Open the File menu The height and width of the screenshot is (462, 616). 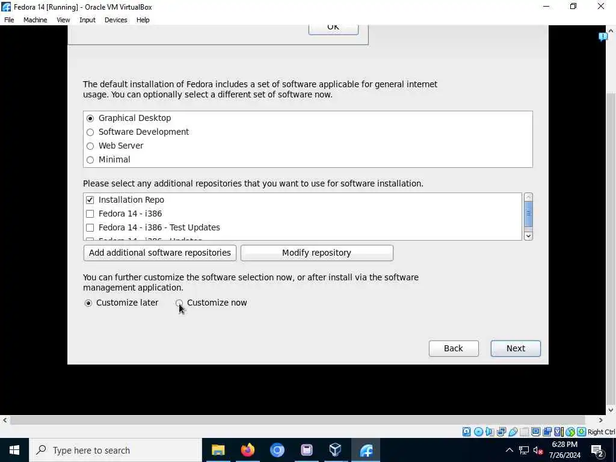9,20
